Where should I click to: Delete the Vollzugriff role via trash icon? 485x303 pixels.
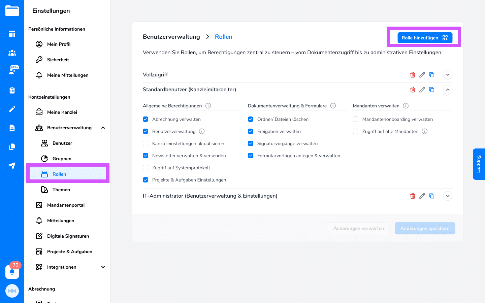(x=413, y=75)
